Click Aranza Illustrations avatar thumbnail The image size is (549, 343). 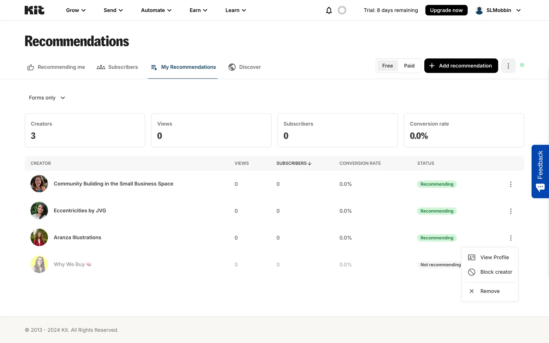(39, 238)
